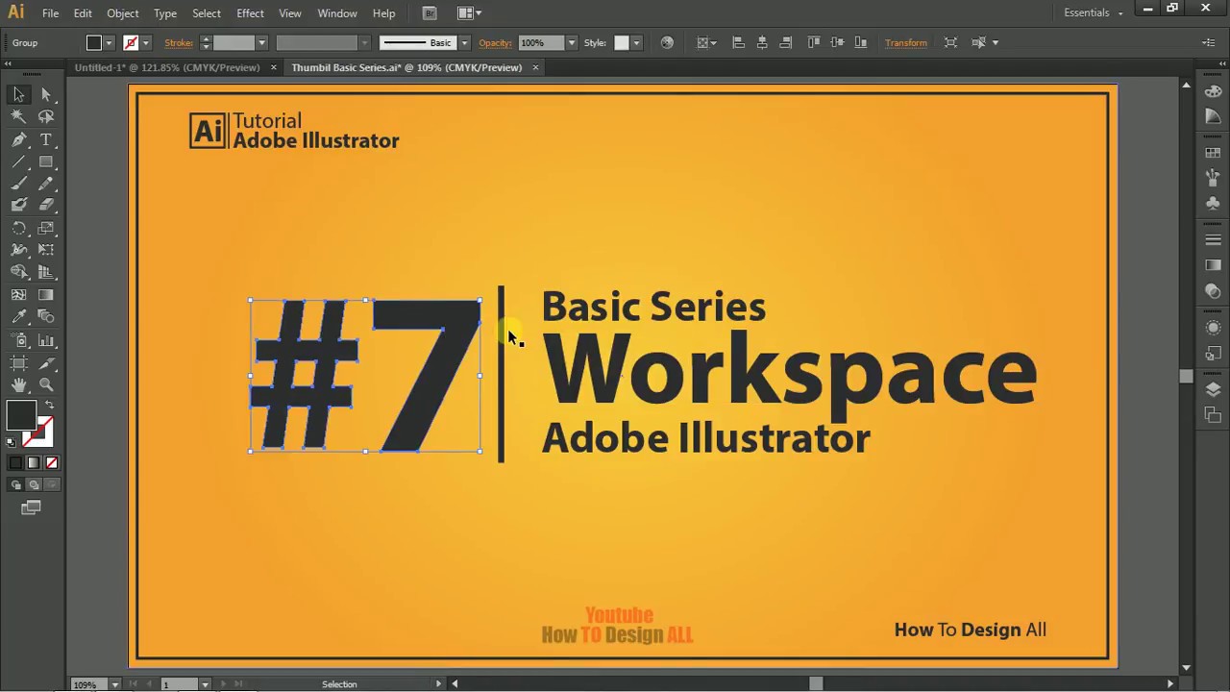
Task: Click the Transform link in the control bar
Action: click(x=905, y=42)
